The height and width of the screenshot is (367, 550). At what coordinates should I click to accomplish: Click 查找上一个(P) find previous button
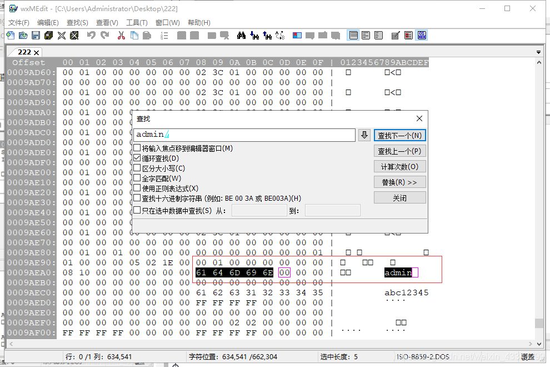(x=400, y=151)
